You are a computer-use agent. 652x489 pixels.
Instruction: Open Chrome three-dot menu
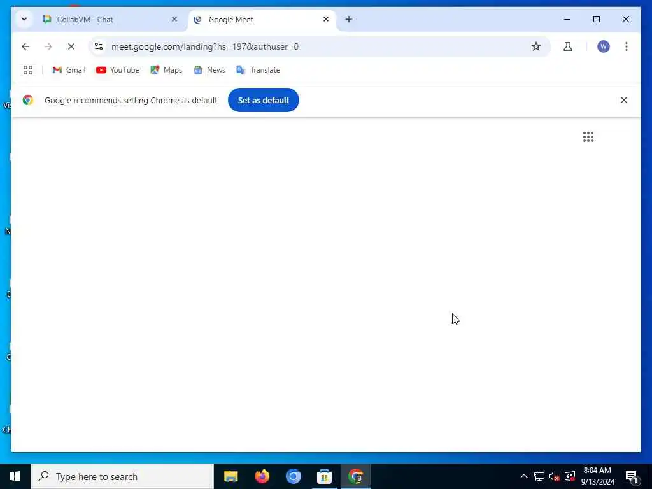[x=627, y=46]
